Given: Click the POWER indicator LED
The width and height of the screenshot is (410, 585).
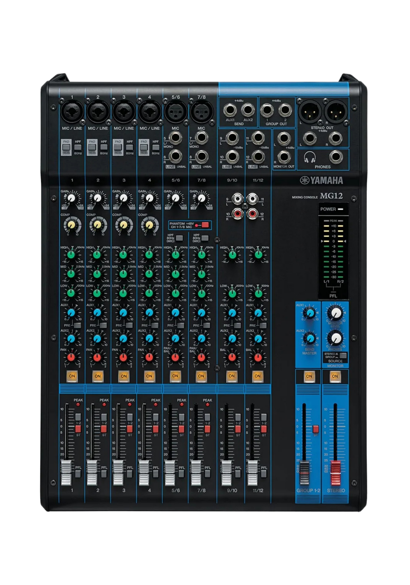Looking at the screenshot, I should pyautogui.click(x=341, y=209).
